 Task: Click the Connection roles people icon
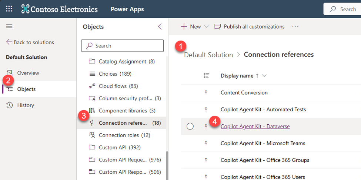[92, 135]
